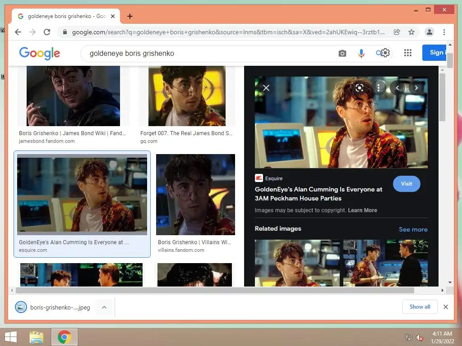Search by image camera icon

(x=342, y=54)
